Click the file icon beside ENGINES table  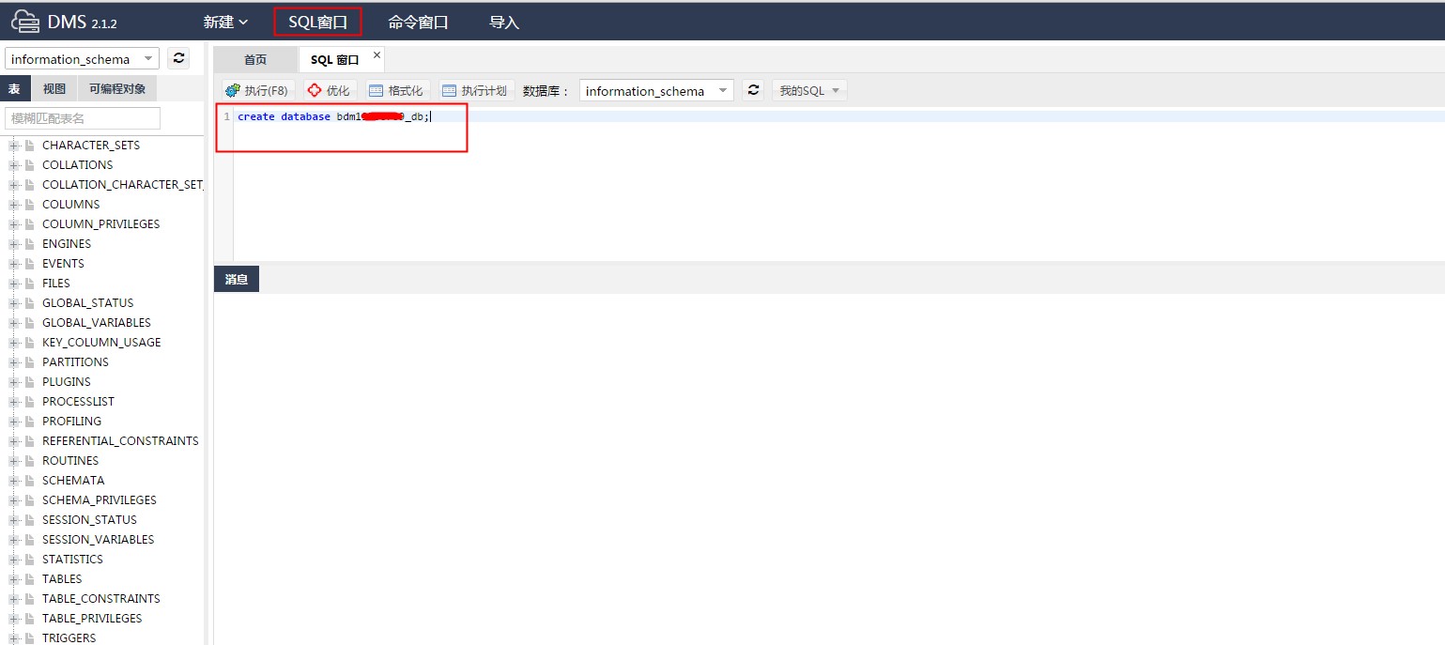[x=30, y=244]
